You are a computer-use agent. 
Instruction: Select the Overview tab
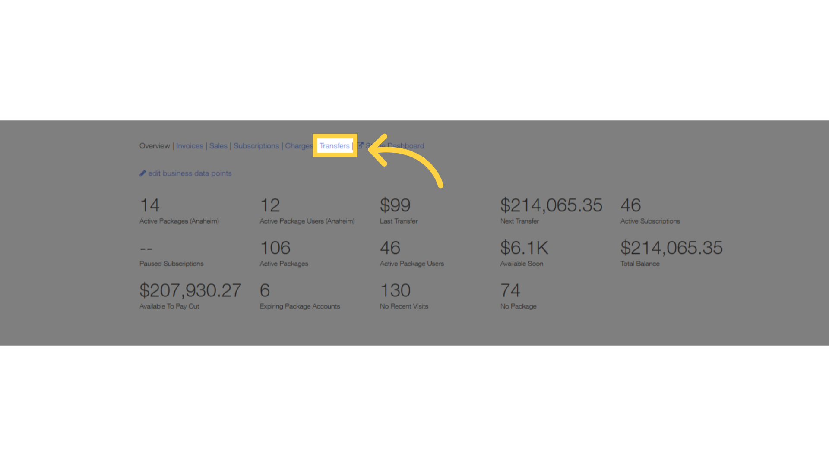coord(155,146)
